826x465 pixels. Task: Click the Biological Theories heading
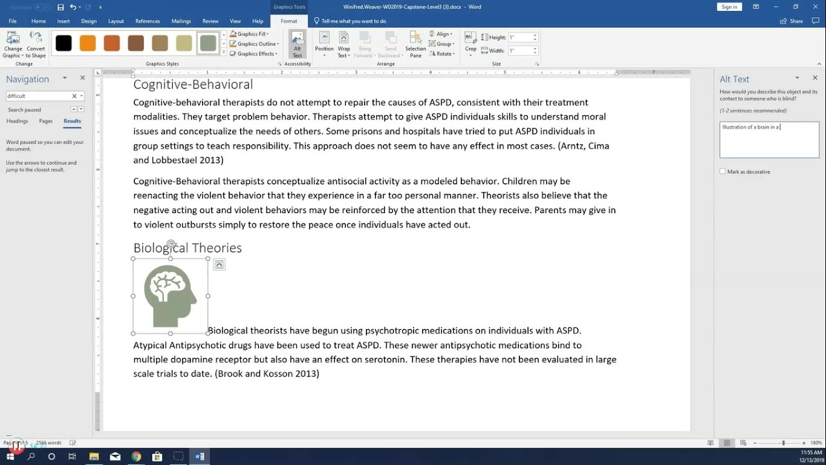click(x=187, y=248)
